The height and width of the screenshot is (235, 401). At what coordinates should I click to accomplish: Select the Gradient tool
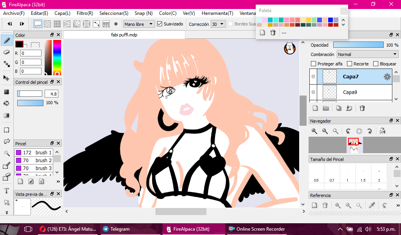coord(7,115)
